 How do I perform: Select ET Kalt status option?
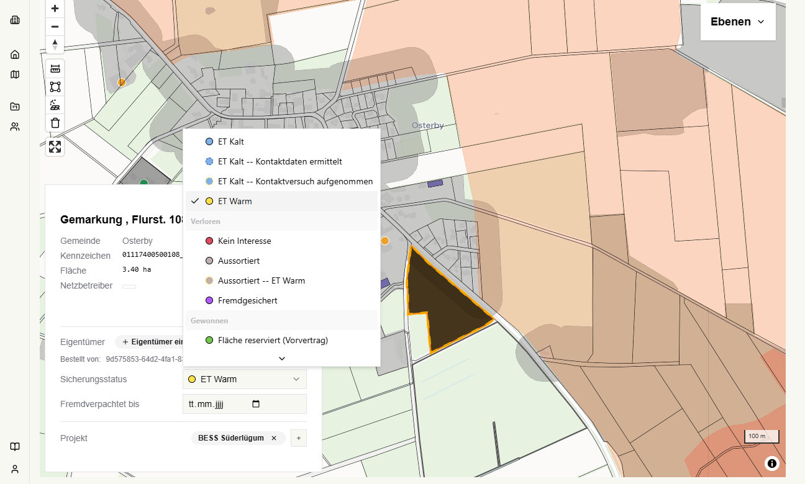[282, 141]
